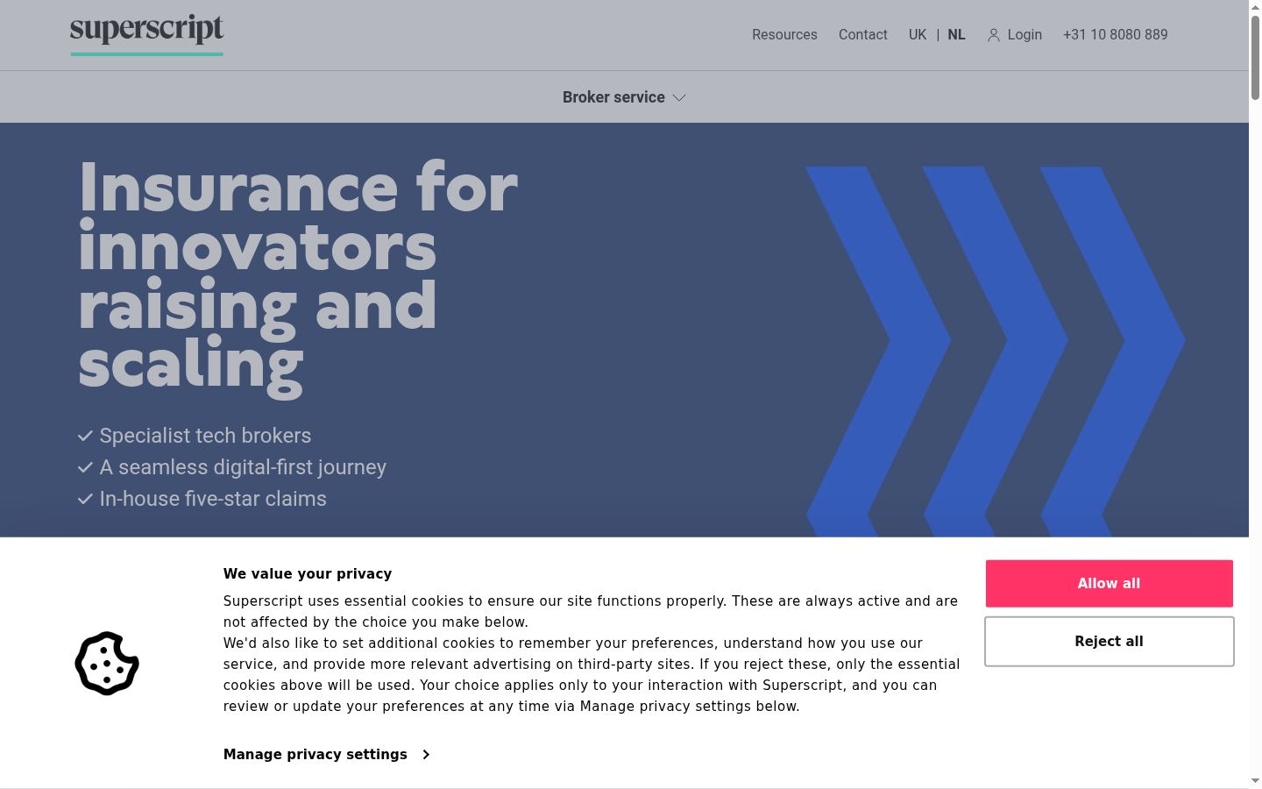Image resolution: width=1262 pixels, height=789 pixels.
Task: Click the Allow all cookies button
Action: point(1110,584)
